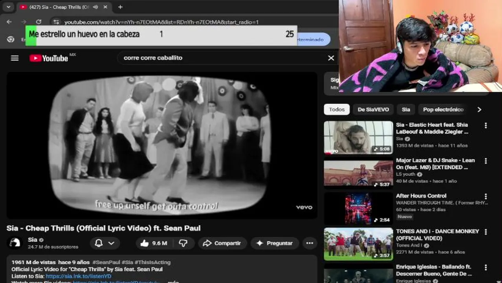Select the Todos filter chip
Viewport: 502px width, 283px height.
[x=337, y=110]
